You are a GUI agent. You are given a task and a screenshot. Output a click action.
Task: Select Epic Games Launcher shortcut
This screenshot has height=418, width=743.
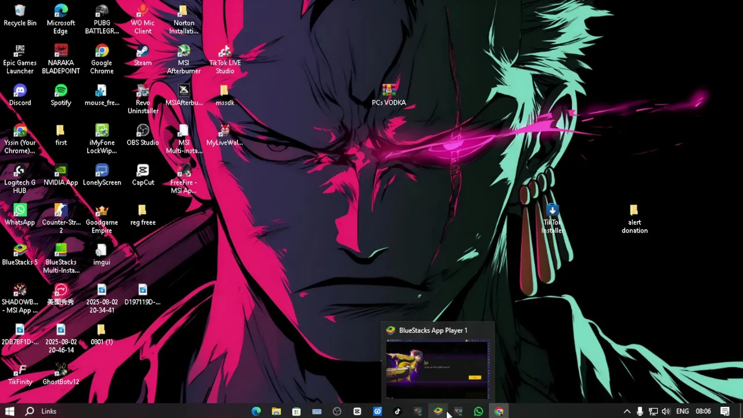pos(20,59)
